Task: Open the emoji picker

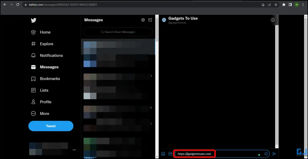Action: pos(266,154)
